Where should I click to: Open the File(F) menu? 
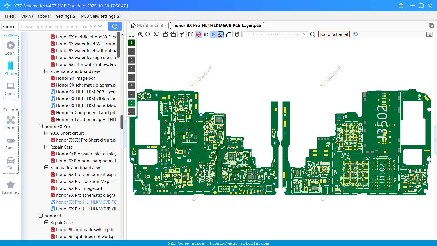click(11, 16)
